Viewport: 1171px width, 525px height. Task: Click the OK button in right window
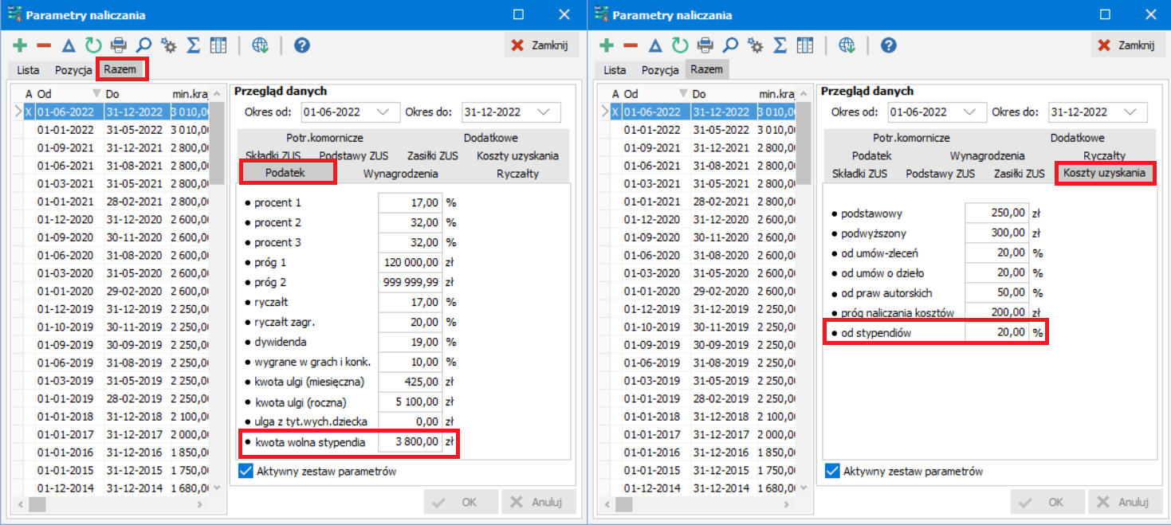click(1047, 502)
